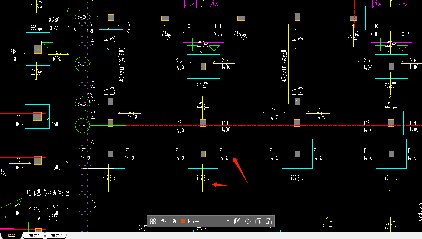
Task: Click the orange 未分类 color swatch
Action: 183,221
